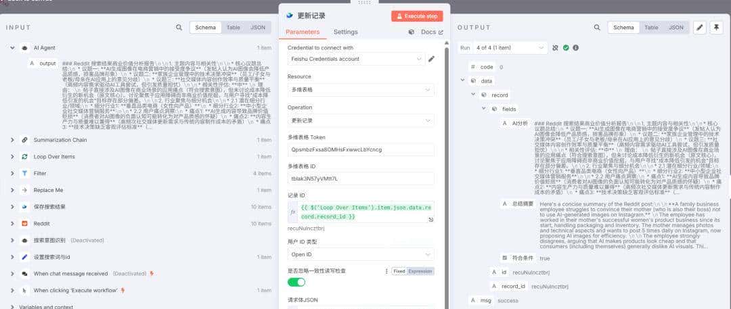Show OUTPUT as Table view
Image resolution: width=731 pixels, height=309 pixels.
(x=651, y=28)
